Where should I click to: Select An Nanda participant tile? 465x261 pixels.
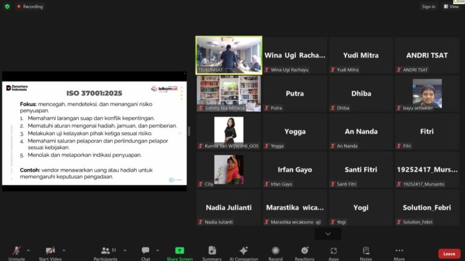coord(361,131)
